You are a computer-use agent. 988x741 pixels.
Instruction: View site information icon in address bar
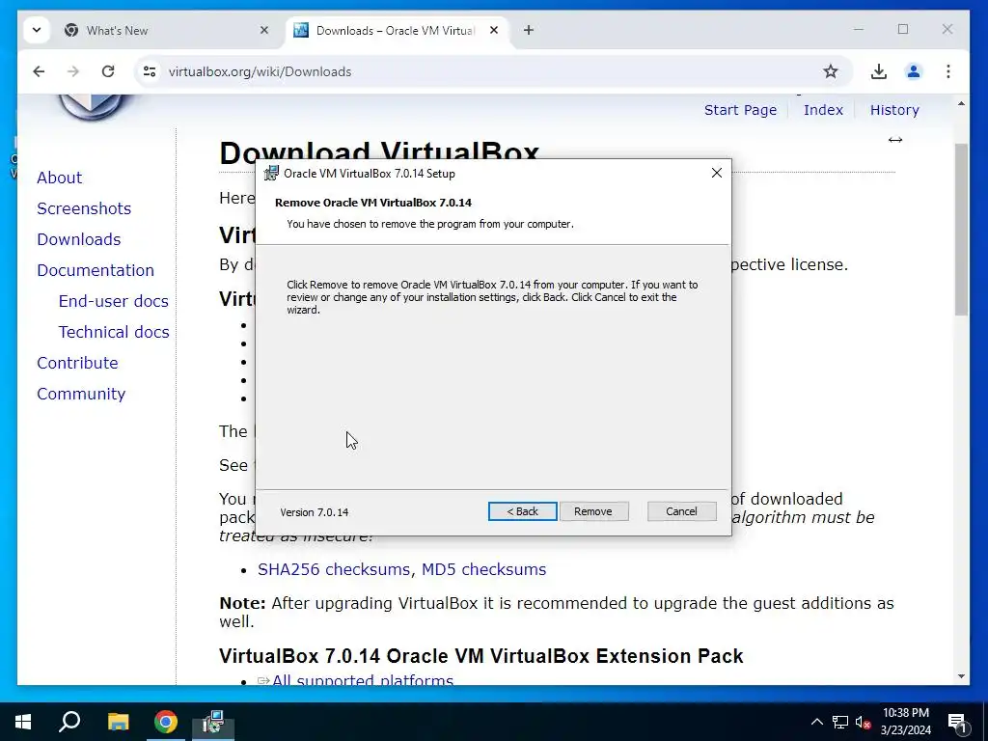150,71
